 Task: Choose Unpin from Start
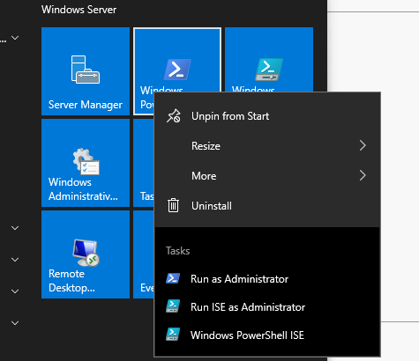(267, 116)
